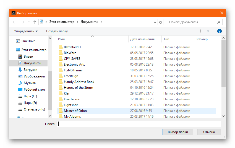
Task: Close the 'Выбор папки' dialog
Action: coord(222,13)
